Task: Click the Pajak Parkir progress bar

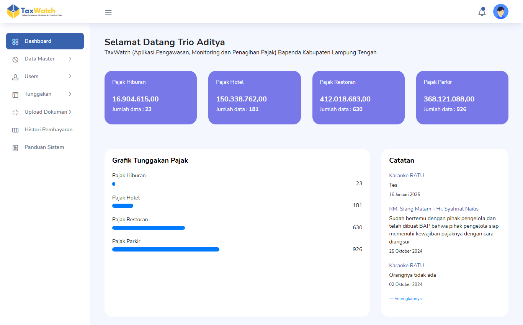Action: 166,249
